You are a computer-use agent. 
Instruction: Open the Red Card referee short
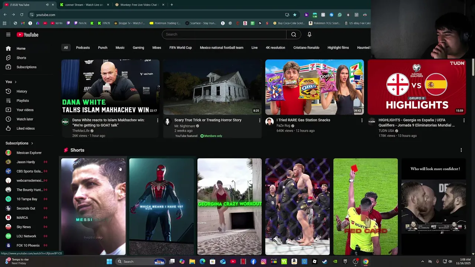[x=366, y=207]
